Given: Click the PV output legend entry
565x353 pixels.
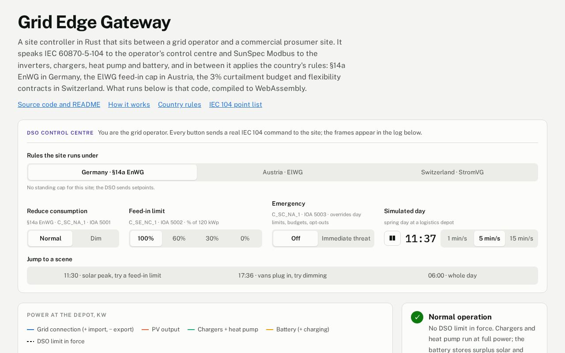Looking at the screenshot, I should pyautogui.click(x=161, y=329).
